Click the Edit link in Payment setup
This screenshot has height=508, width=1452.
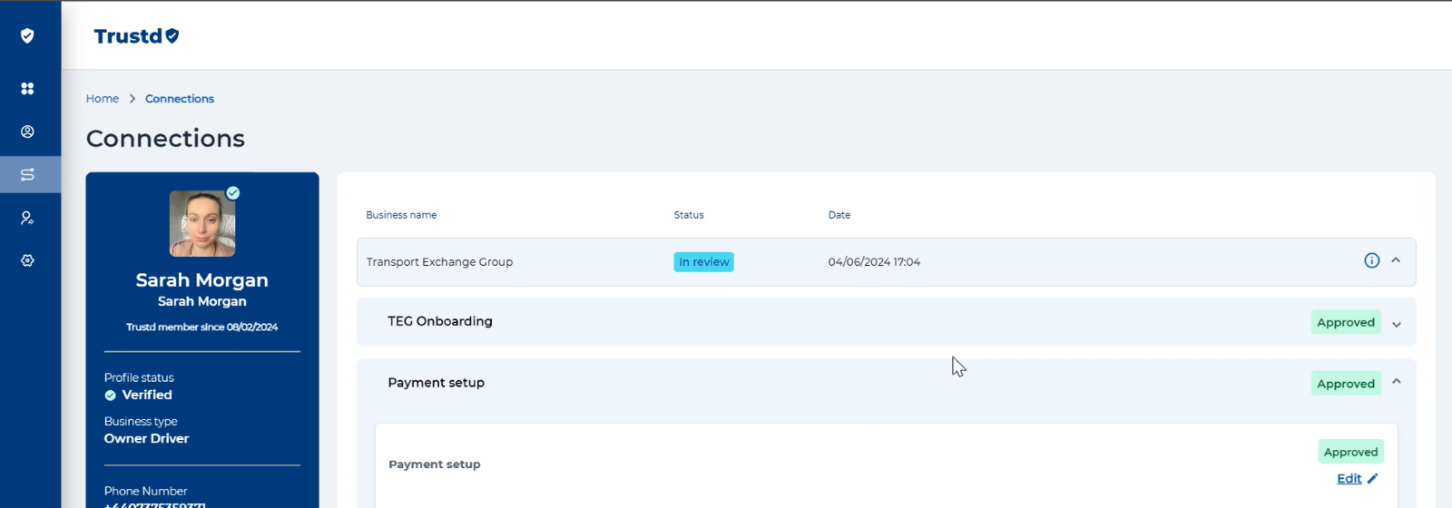pos(1349,478)
